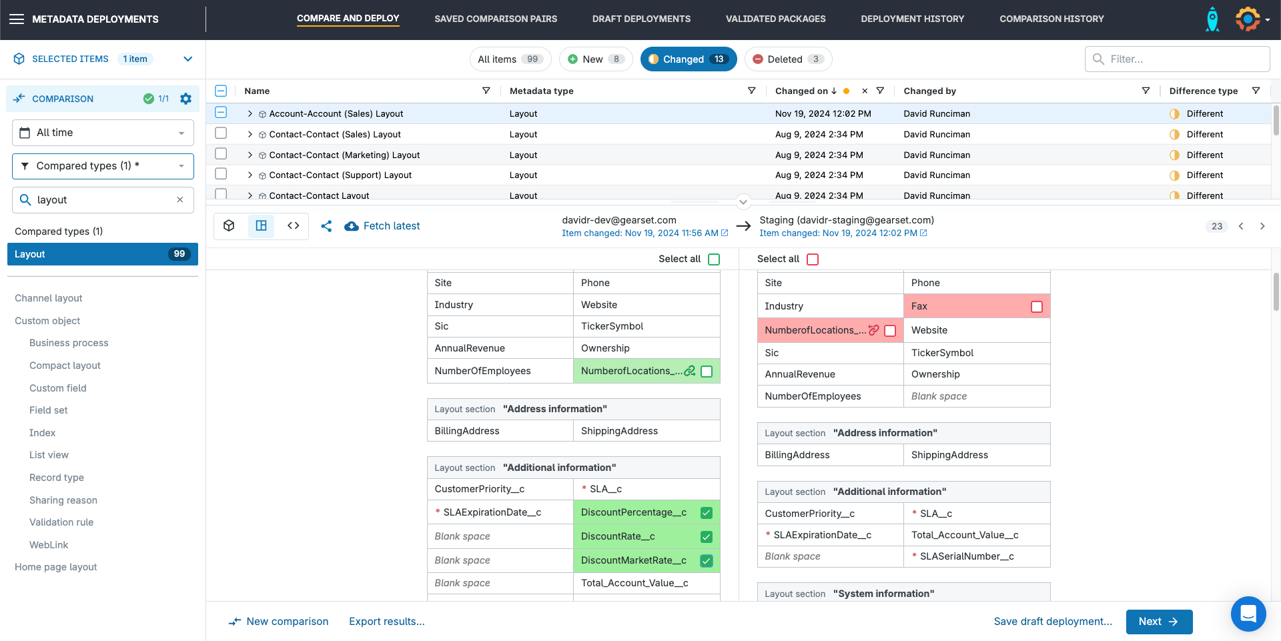Check the Contact-Contact (Sales) Layout row checkbox
This screenshot has height=641, width=1281.
click(x=221, y=133)
